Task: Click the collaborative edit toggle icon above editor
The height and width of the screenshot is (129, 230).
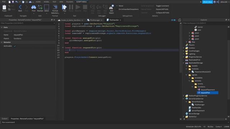Action: click(173, 20)
